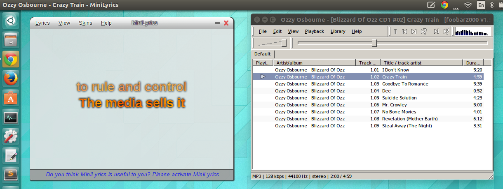This screenshot has height=189, width=503.
Task: Open the Skins menu in MiniLyrics
Action: (85, 23)
